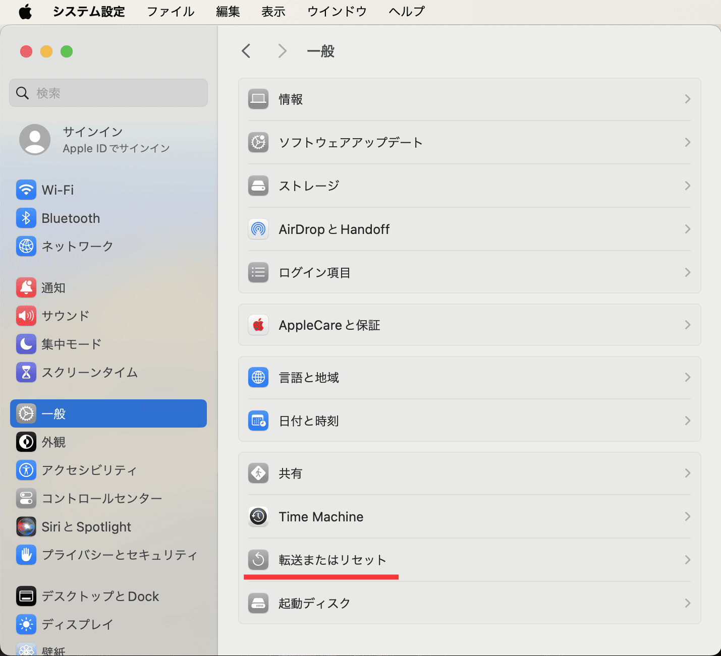
Task: Open ストレージ details via chevron
Action: pyautogui.click(x=687, y=186)
